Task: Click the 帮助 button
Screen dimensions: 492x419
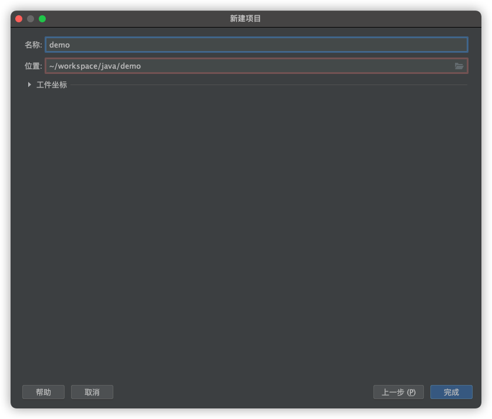Action: pos(43,392)
